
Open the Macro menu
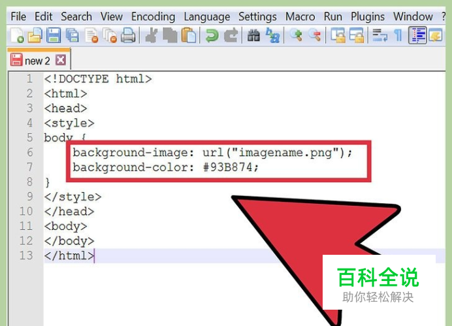pos(300,16)
